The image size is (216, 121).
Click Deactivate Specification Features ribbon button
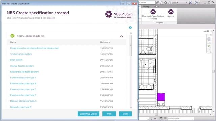pos(153,14)
